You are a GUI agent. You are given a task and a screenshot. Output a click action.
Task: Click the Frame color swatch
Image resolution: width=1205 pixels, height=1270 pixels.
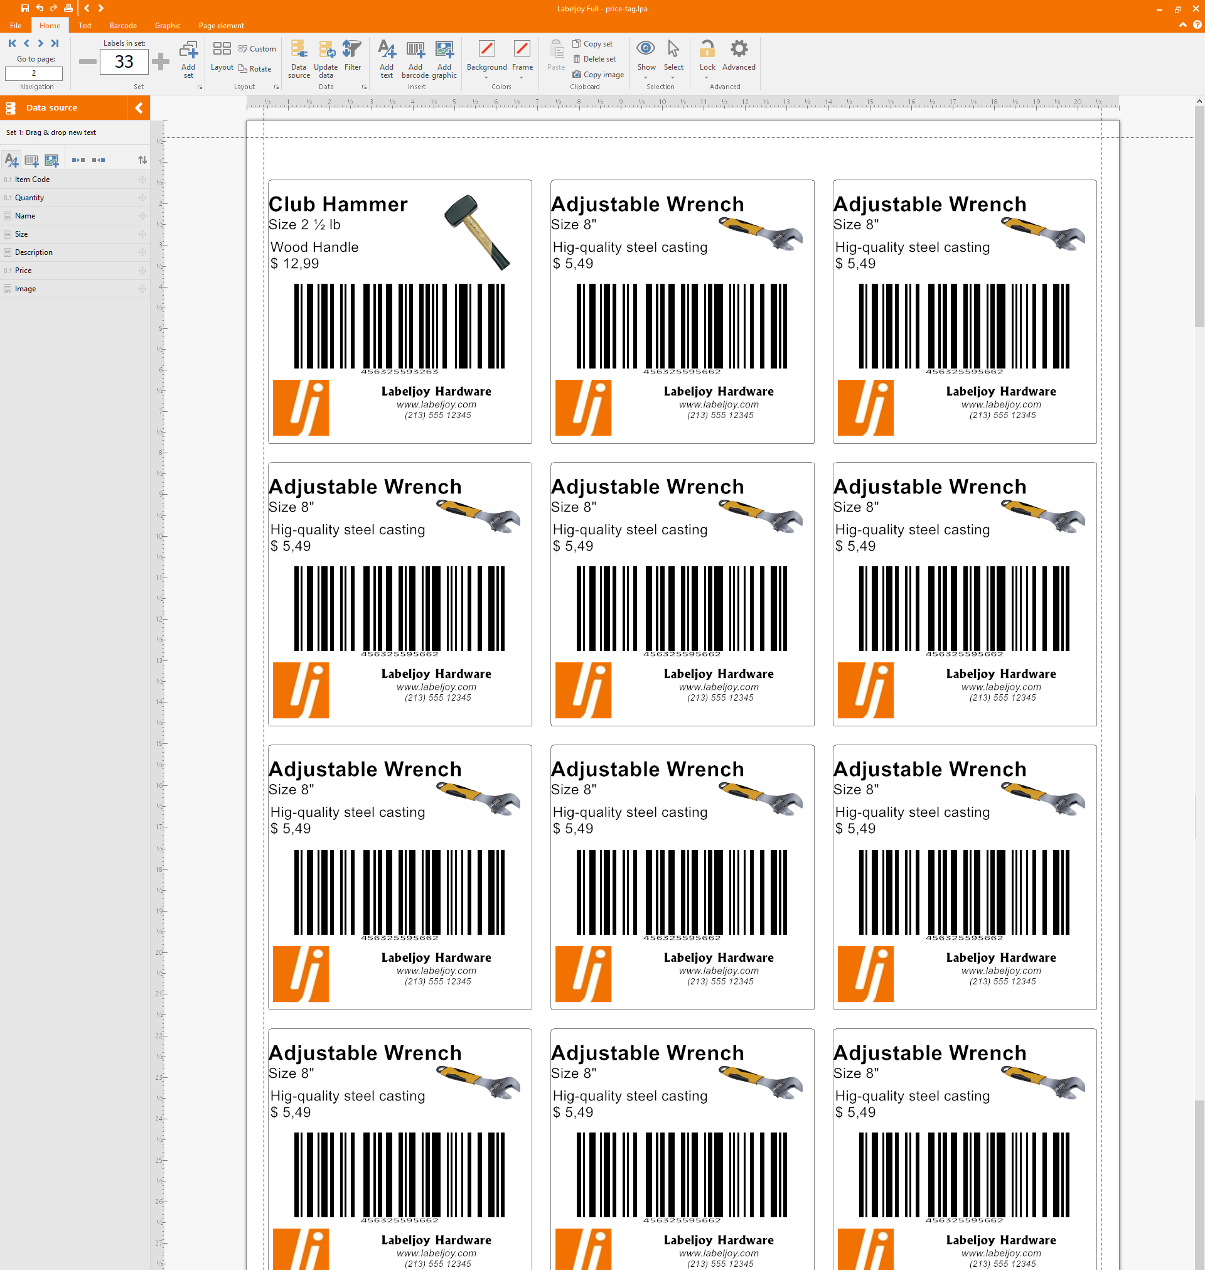522,49
